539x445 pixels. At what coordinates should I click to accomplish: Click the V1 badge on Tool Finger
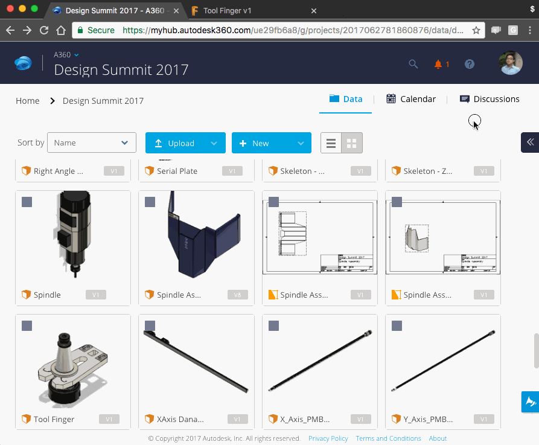[x=109, y=419]
